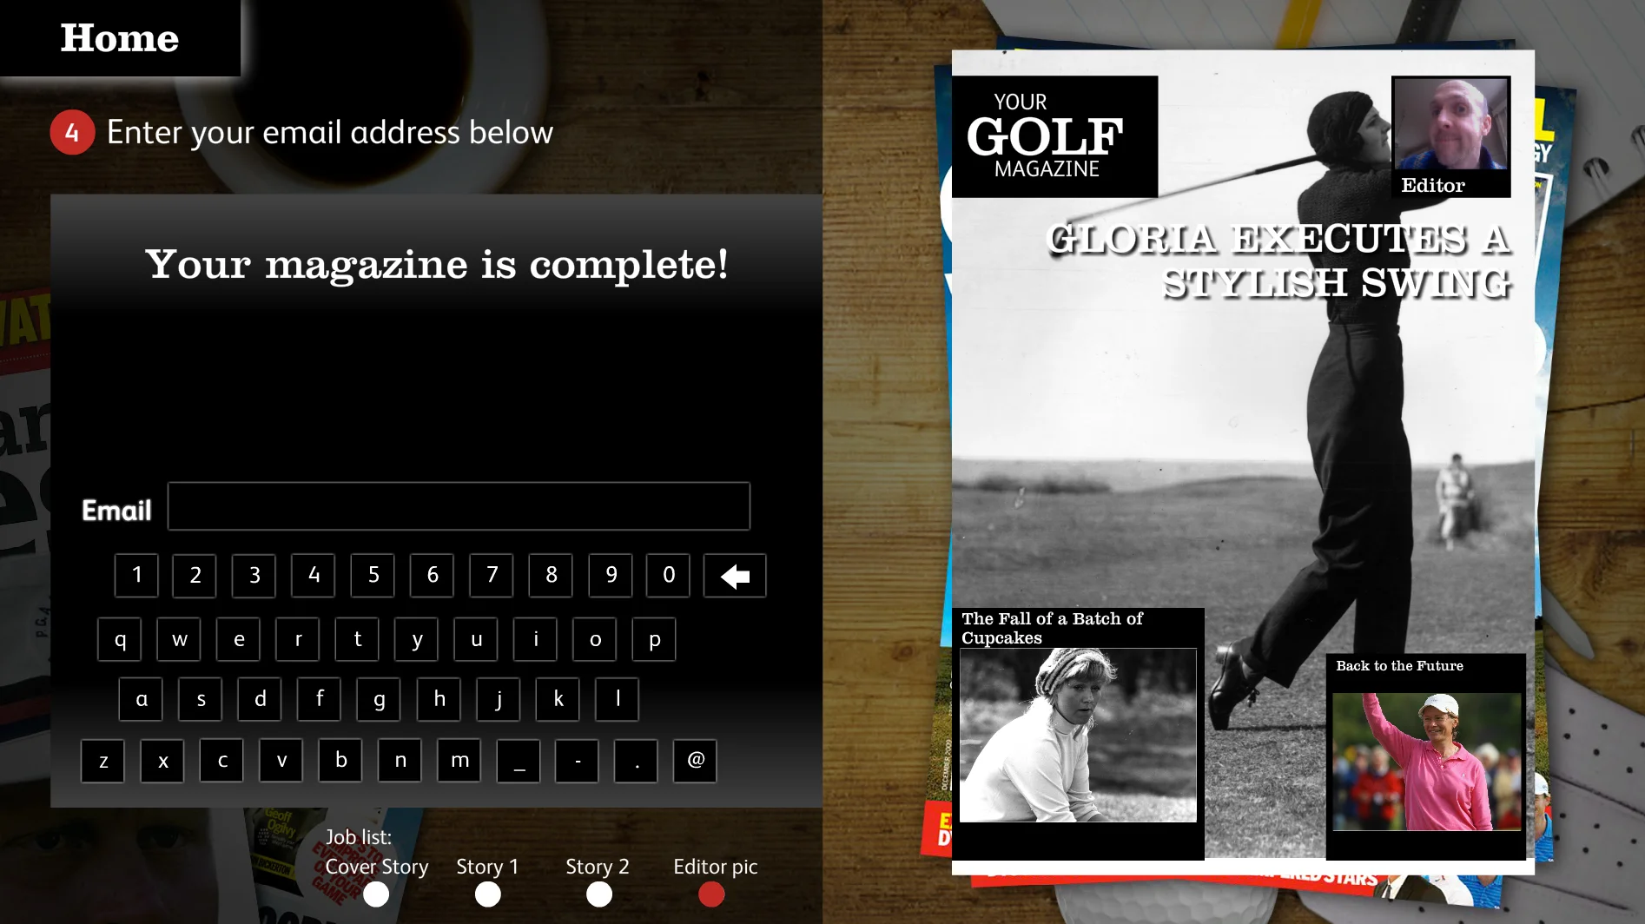Image resolution: width=1645 pixels, height=924 pixels.
Task: Click 'Back to the Future' title text
Action: 1399,666
